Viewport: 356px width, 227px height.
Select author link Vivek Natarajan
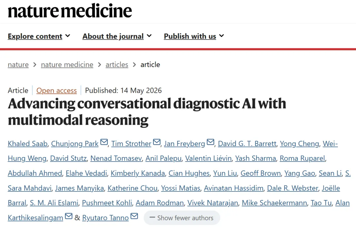pos(213,203)
